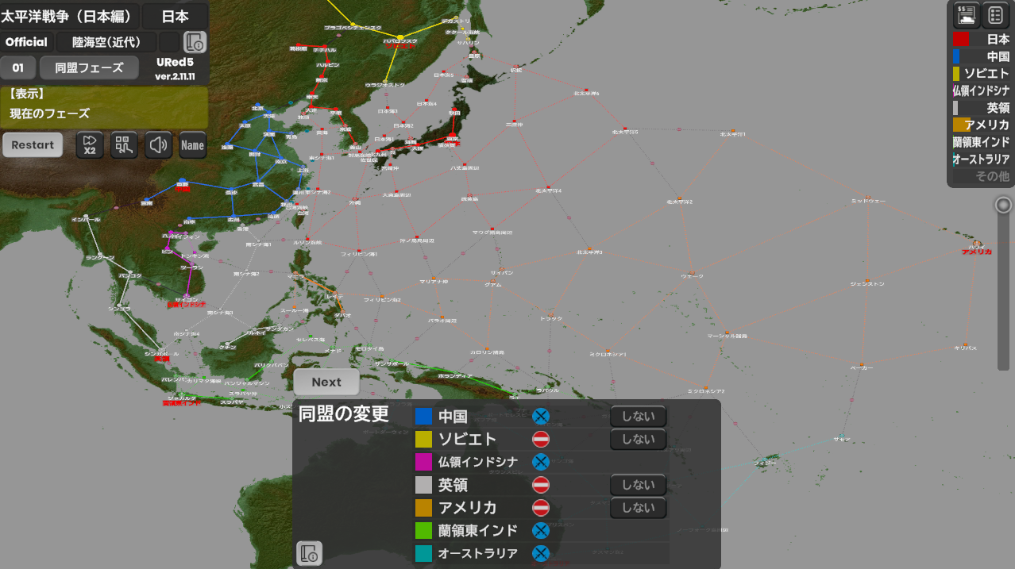Open the manual icon beside 陸海空(近代)
This screenshot has width=1015, height=569.
195,42
